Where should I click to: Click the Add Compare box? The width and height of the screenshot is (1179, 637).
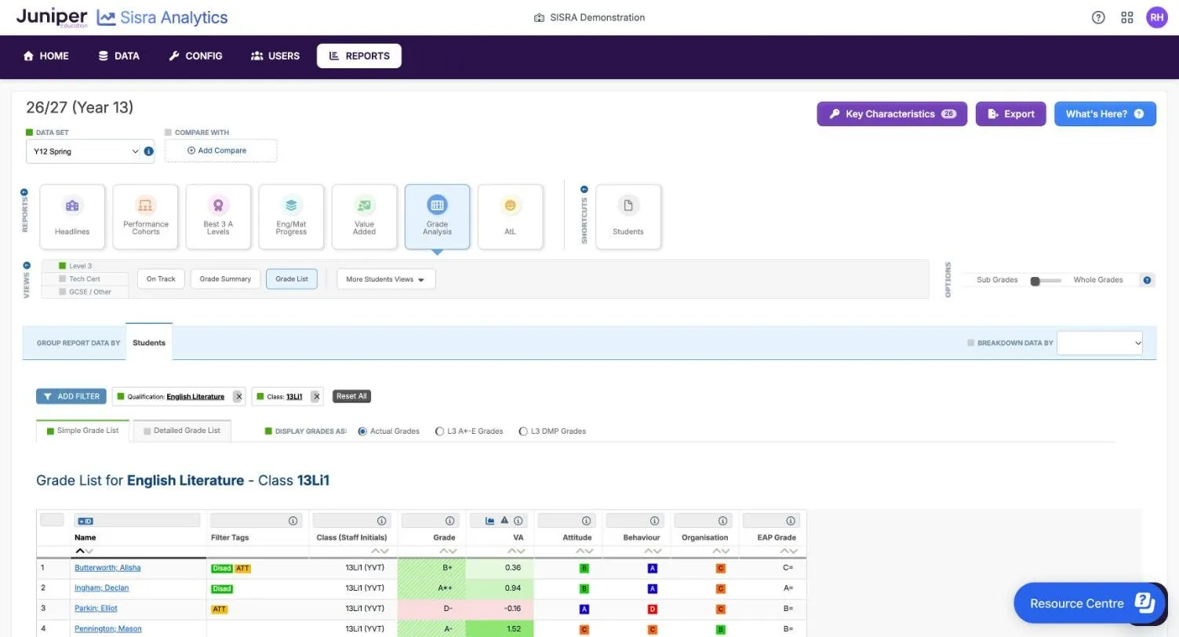click(221, 151)
